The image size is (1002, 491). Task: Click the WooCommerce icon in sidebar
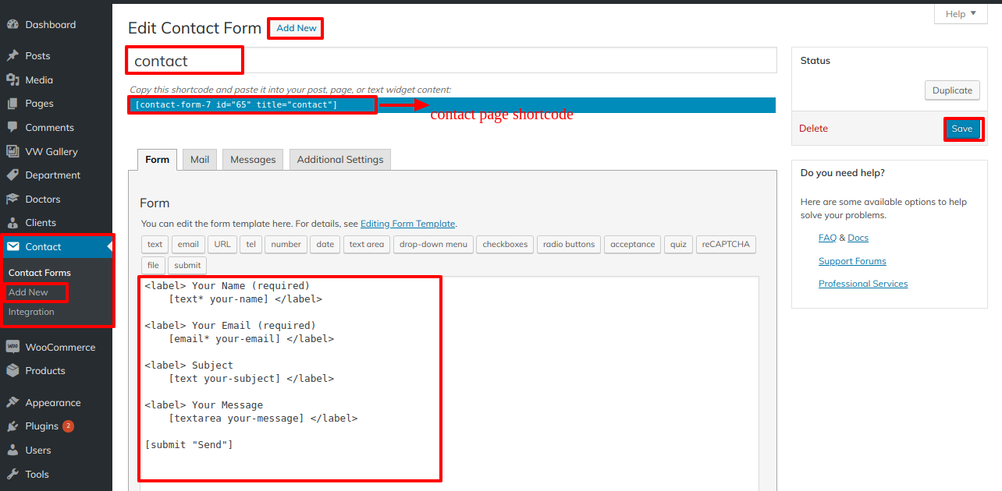12,347
